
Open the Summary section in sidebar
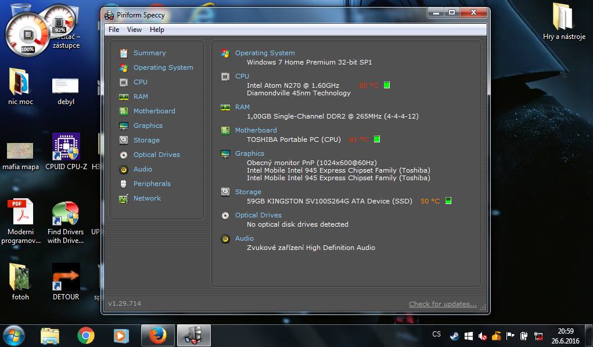point(149,53)
